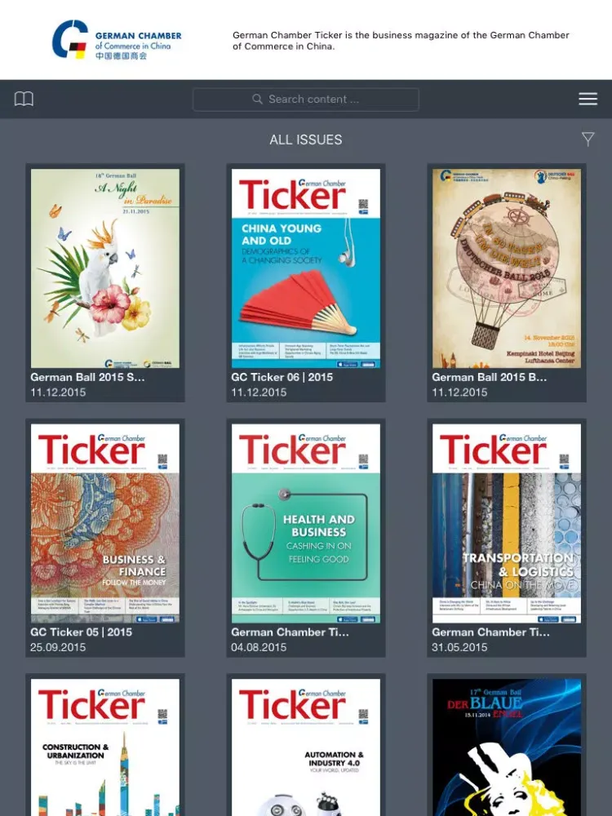
Task: Select the 'German Ball 2015 S...' title
Action: pos(87,377)
